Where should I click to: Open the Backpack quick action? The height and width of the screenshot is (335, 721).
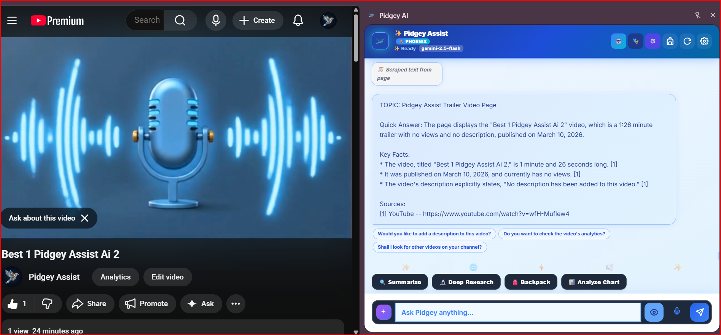(531, 282)
